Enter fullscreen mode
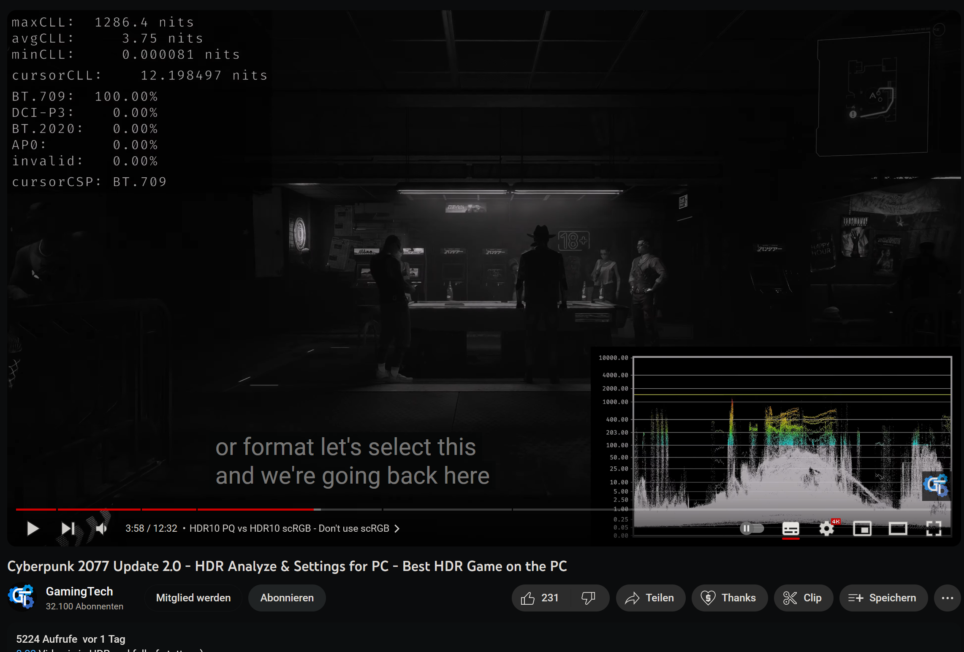Image resolution: width=964 pixels, height=652 pixels. (x=934, y=528)
